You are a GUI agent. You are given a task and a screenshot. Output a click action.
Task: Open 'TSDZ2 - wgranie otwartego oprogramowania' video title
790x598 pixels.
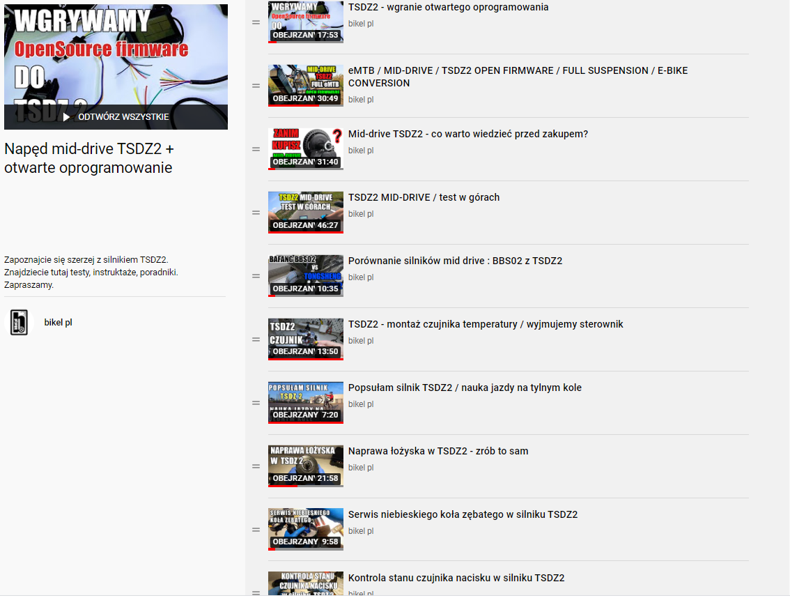point(448,8)
